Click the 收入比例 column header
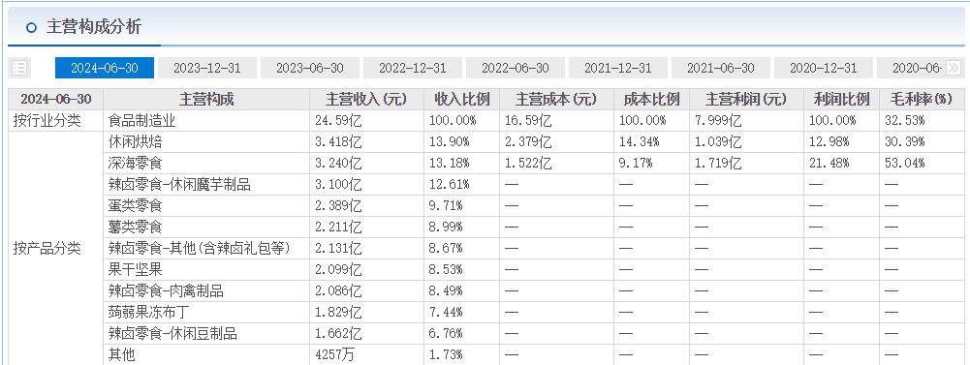Viewport: 970px width, 365px height. click(462, 99)
